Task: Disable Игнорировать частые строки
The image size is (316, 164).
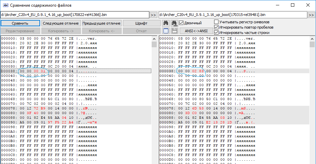Action: [x=216, y=32]
